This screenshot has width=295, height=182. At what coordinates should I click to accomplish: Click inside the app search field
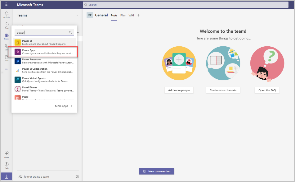point(42,32)
